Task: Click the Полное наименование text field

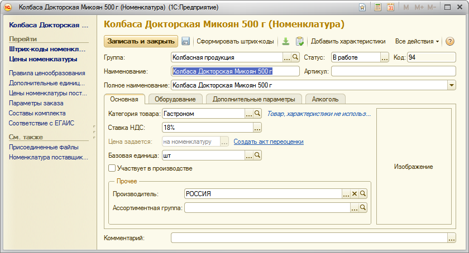Action: (x=309, y=85)
